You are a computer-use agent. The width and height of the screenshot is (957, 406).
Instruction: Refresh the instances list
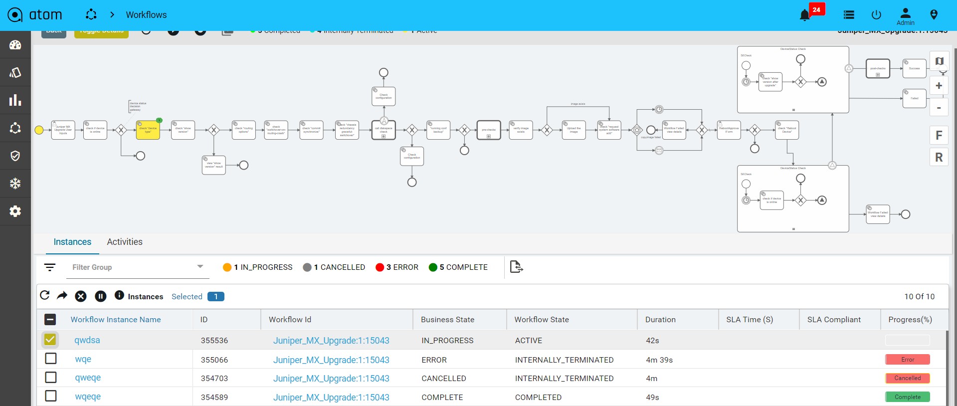[45, 295]
